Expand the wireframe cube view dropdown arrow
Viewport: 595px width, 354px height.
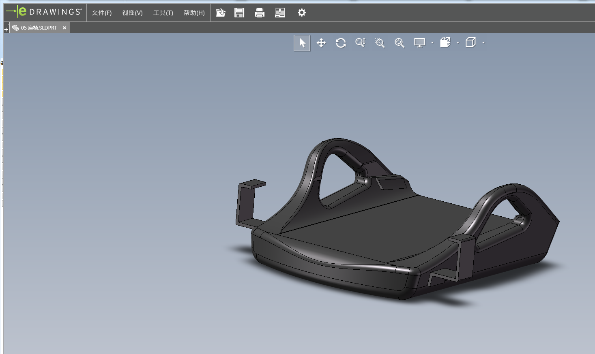coord(483,43)
